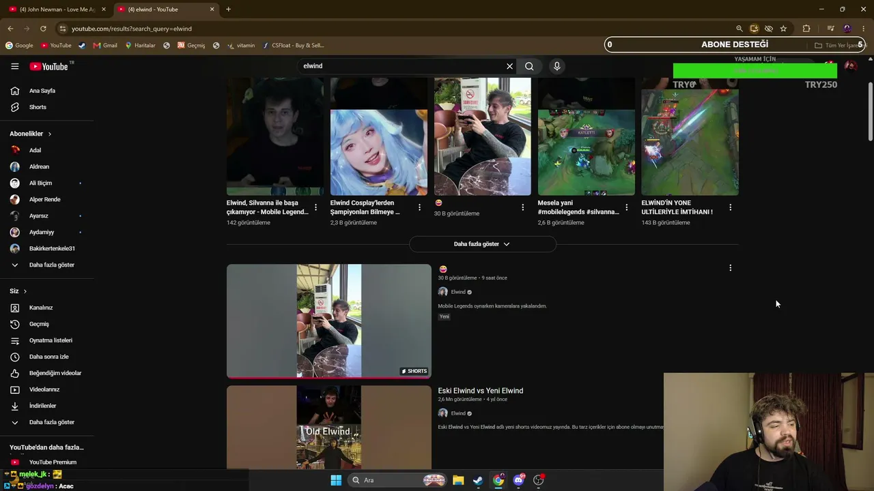Screen dimensions: 874x491
Task: Start voice search with the microphone
Action: click(x=557, y=66)
